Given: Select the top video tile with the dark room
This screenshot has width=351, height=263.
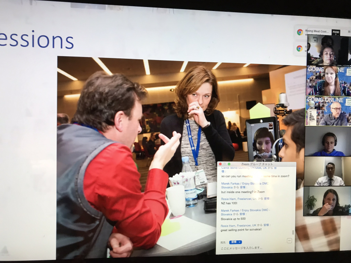Looking at the screenshot, I should click(328, 50).
